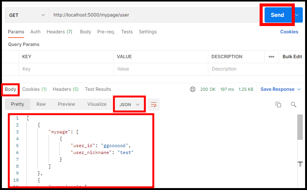Click the KEY column header
The width and height of the screenshot is (307, 190).
[27, 57]
